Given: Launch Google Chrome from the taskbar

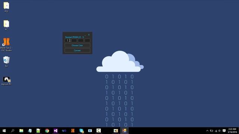Looking at the screenshot, I should click(x=47, y=131).
